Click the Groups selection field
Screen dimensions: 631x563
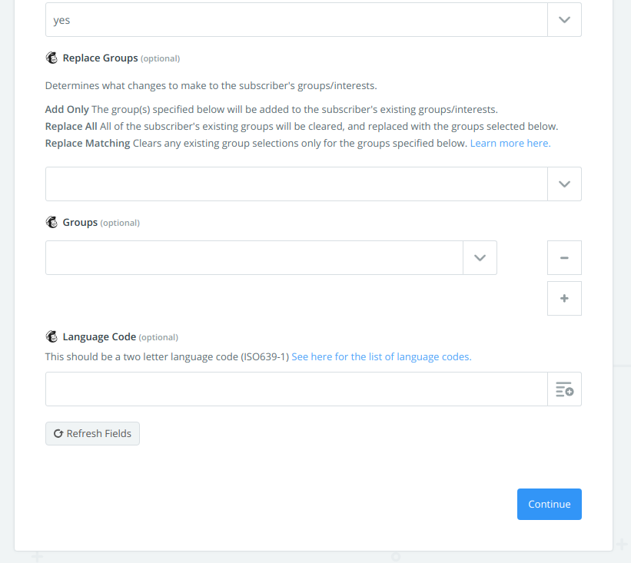[254, 258]
